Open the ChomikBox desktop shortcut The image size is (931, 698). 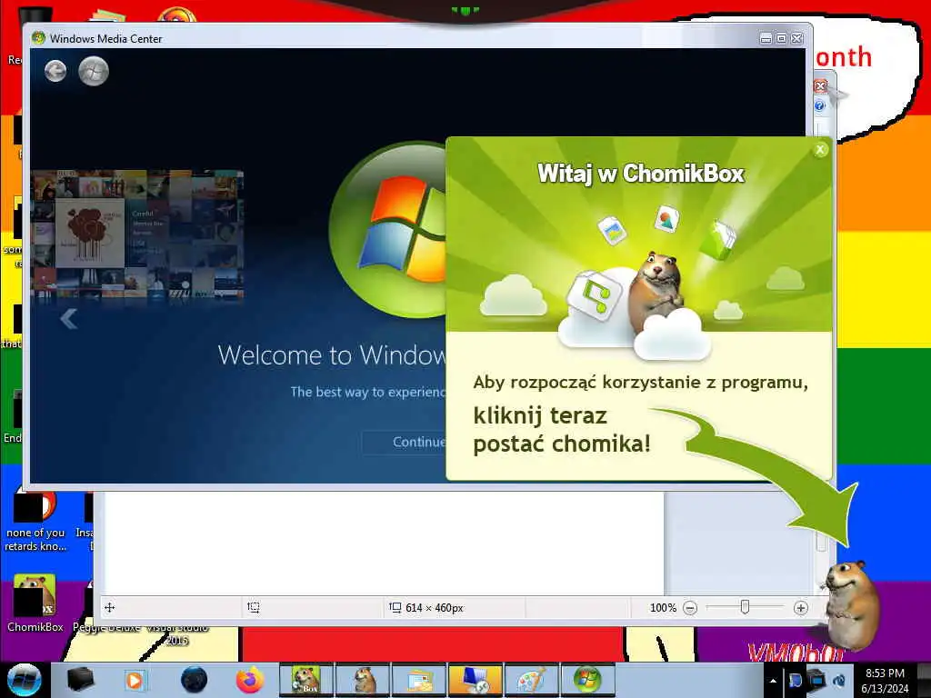(35, 603)
